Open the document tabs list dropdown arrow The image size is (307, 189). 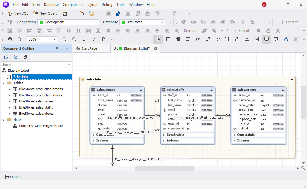tap(301, 48)
